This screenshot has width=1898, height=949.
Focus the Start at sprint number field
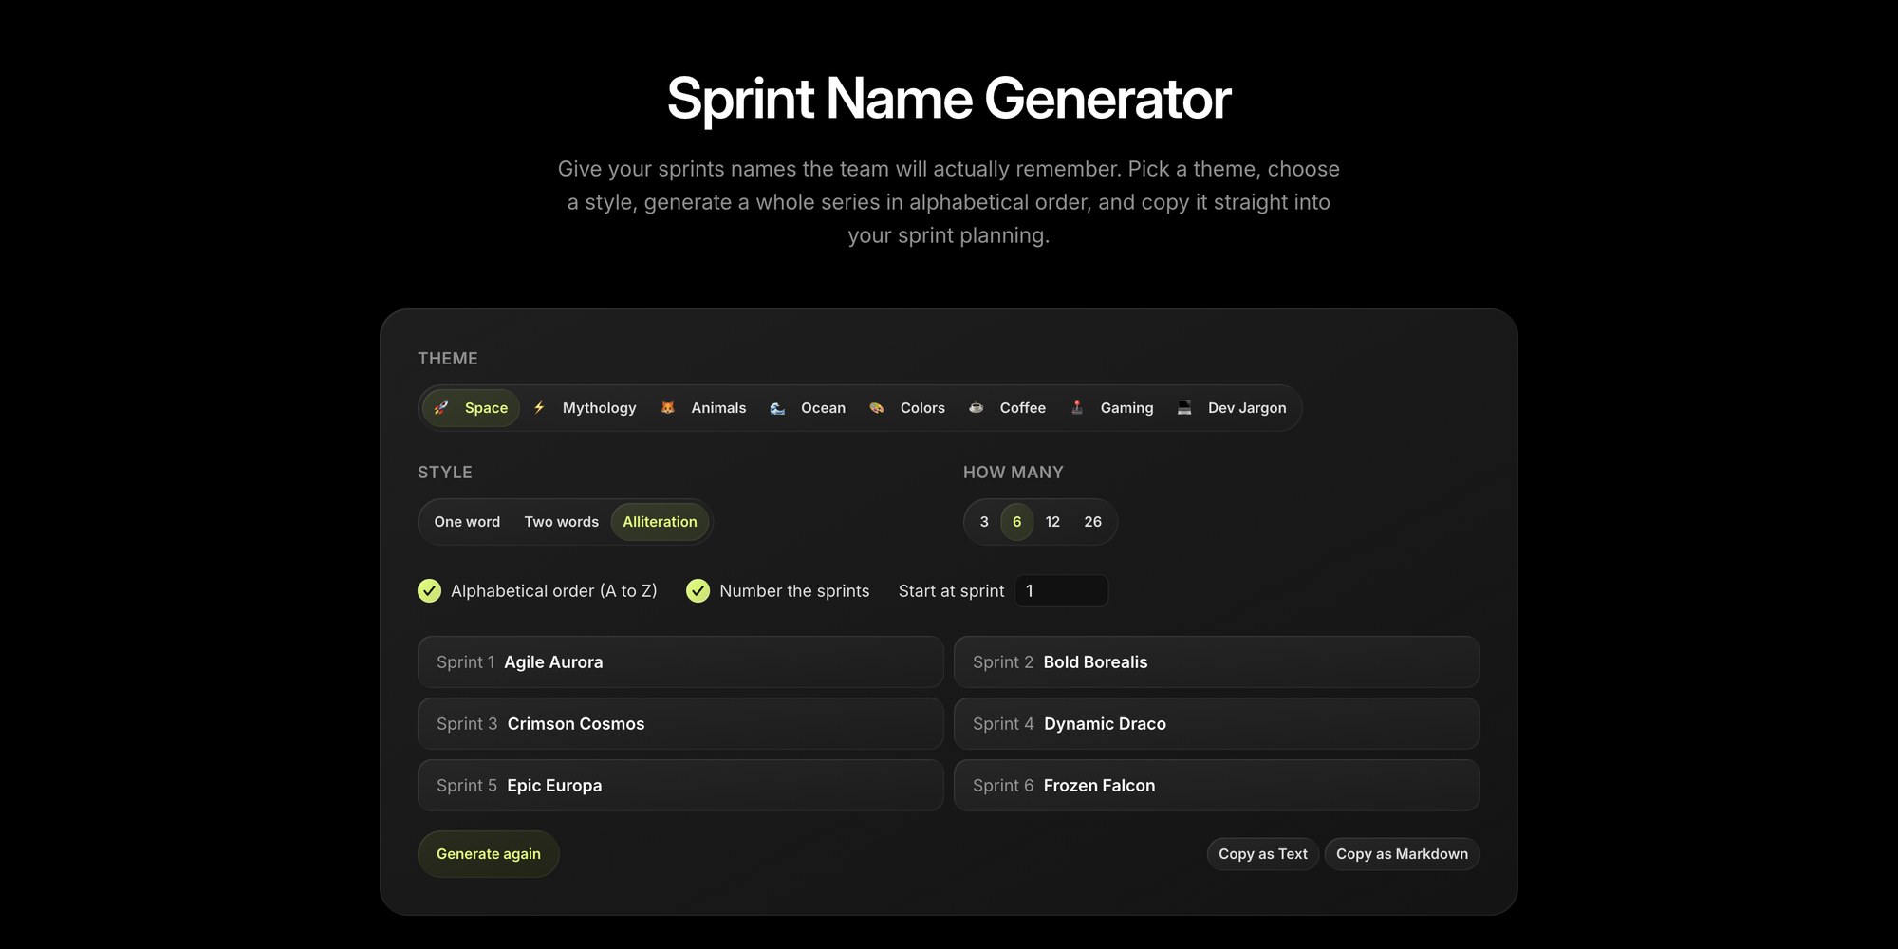1061,591
